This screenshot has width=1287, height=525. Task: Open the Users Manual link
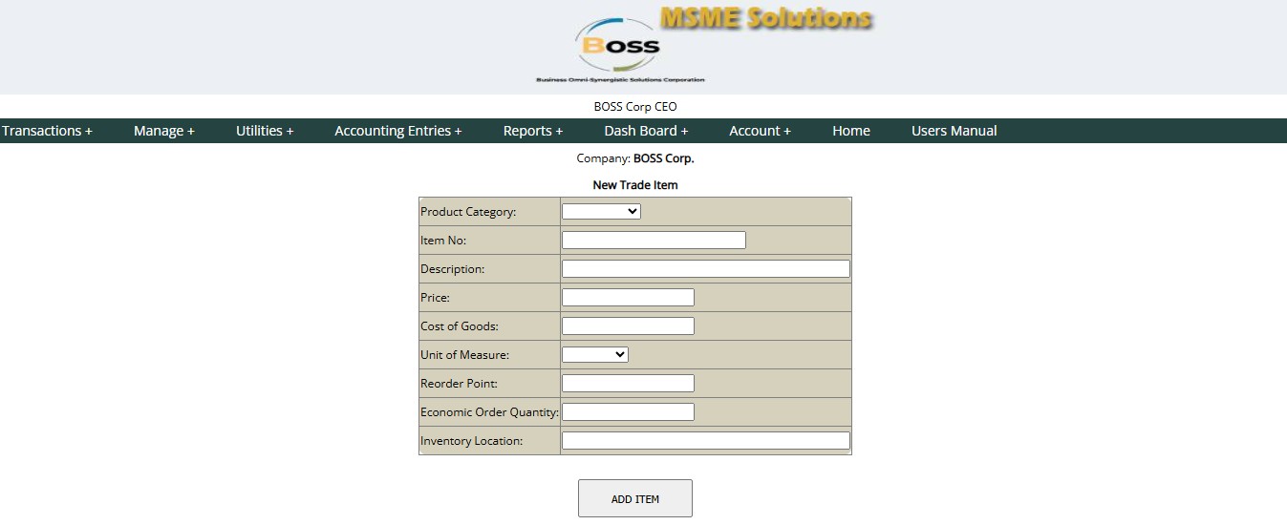click(955, 131)
